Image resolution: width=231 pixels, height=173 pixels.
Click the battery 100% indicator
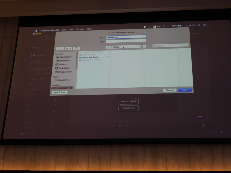[177, 26]
